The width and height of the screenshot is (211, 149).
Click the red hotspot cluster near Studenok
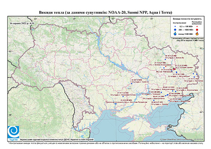174,69
